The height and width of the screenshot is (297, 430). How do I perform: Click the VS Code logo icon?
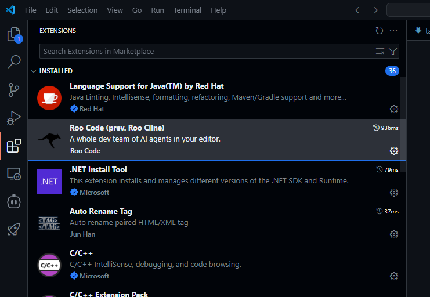click(10, 10)
